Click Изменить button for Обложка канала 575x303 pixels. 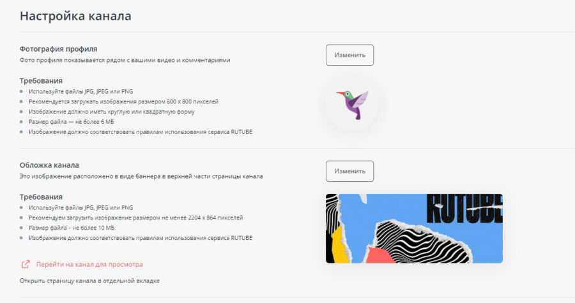pos(349,171)
